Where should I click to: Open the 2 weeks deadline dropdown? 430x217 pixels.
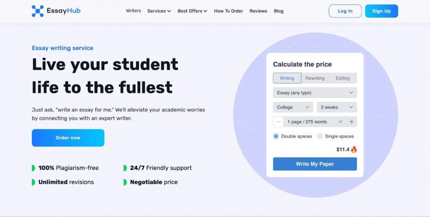click(x=337, y=107)
